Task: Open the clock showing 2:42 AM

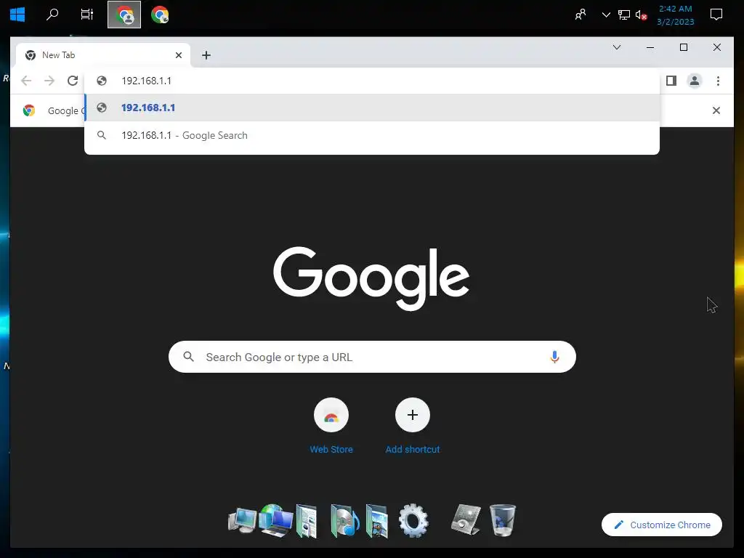Action: point(675,15)
